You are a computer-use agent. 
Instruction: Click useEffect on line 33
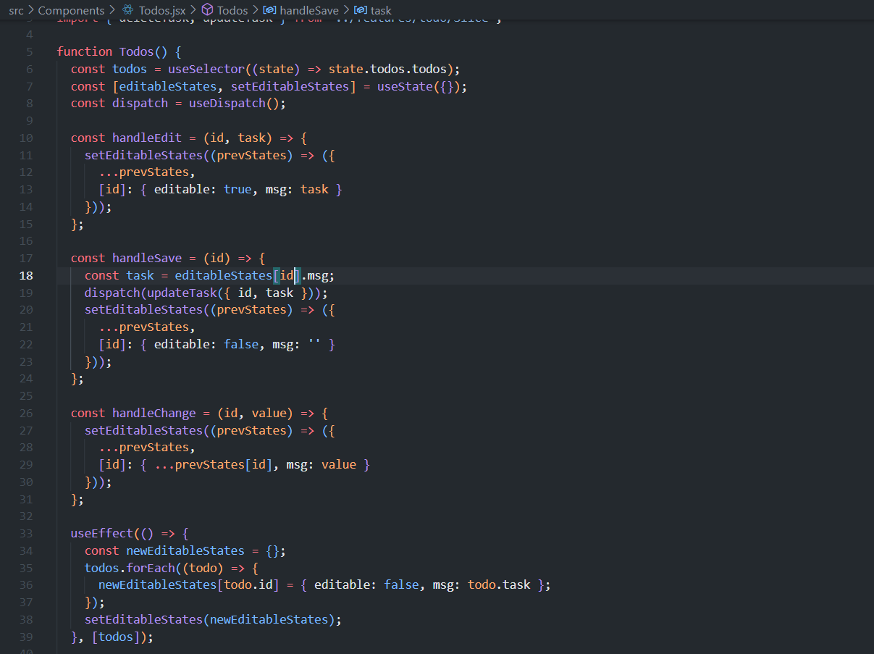tap(102, 533)
